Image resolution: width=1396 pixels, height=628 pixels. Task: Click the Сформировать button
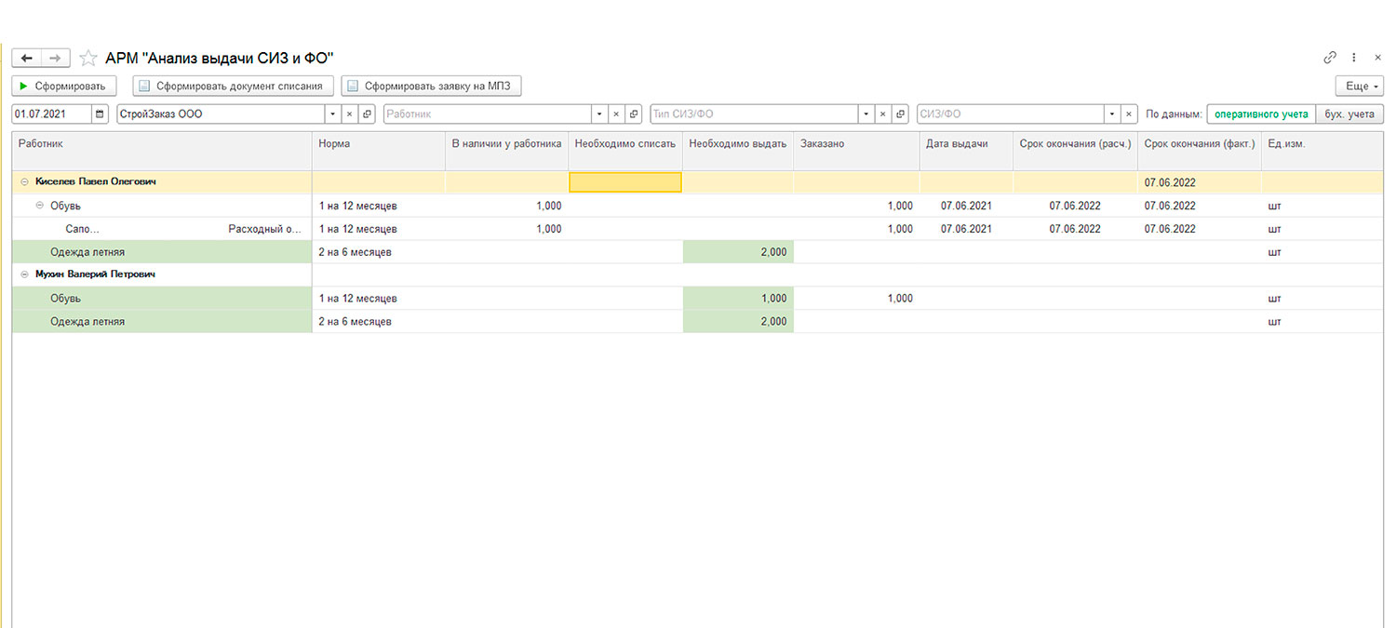point(64,87)
